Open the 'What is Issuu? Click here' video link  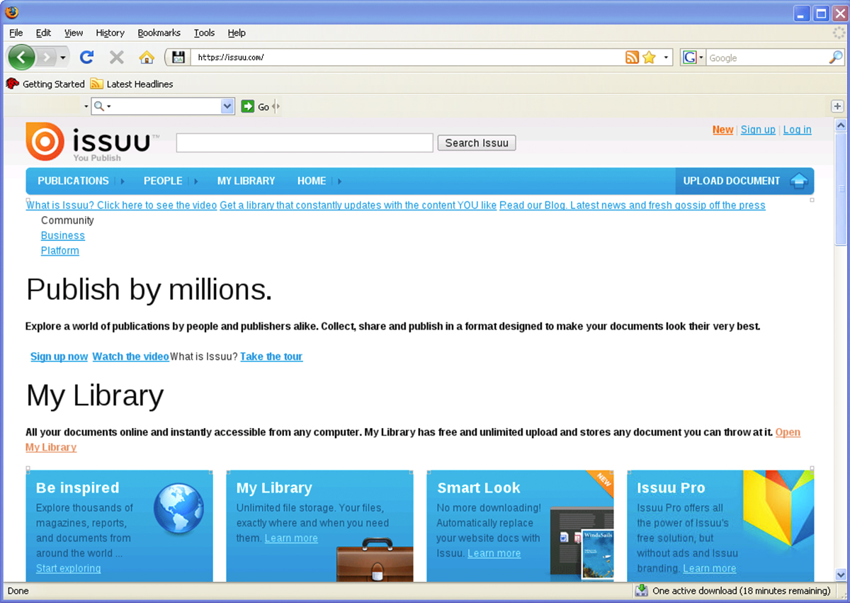coord(121,205)
